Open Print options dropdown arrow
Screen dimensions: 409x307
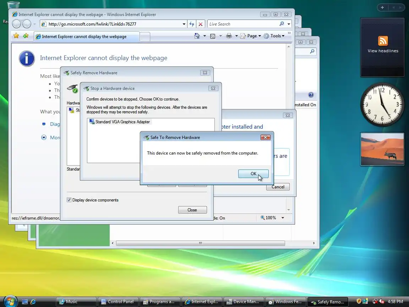(236, 36)
